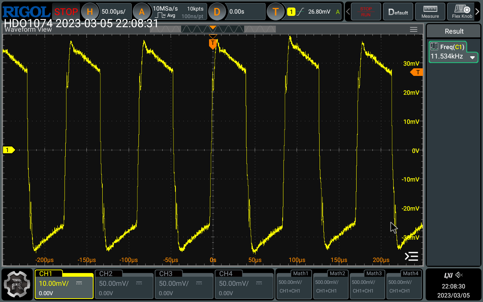The width and height of the screenshot is (483, 302).
Task: Click the Default button
Action: (x=398, y=12)
